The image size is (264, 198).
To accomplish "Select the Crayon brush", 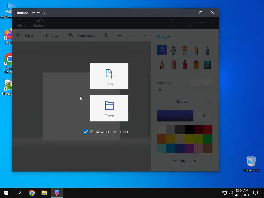I will [x=185, y=64].
